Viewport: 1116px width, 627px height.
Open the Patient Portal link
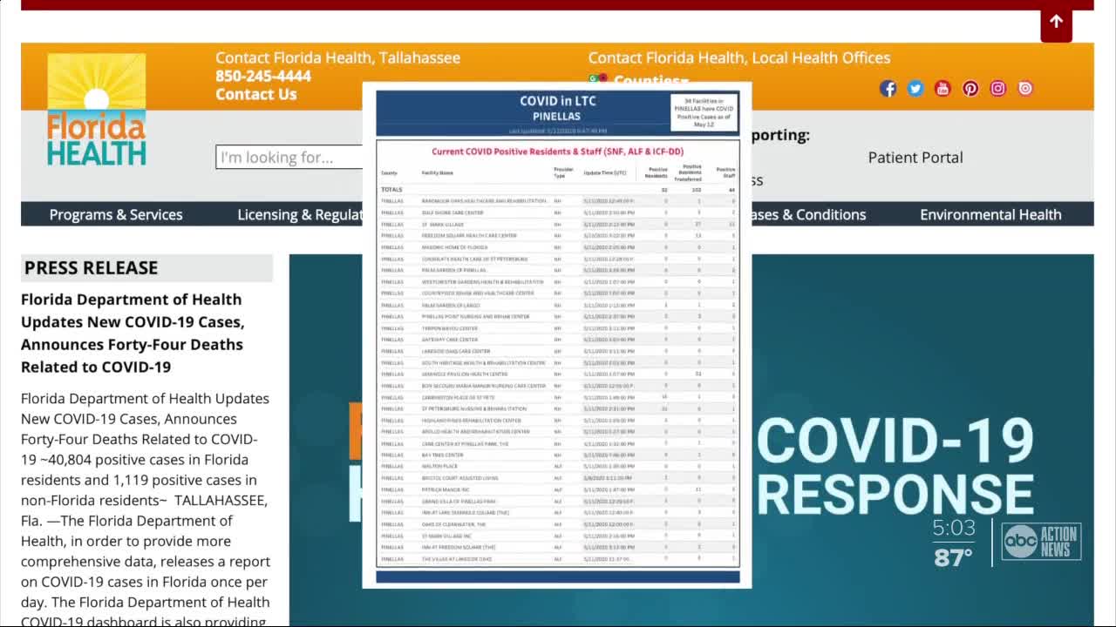915,158
